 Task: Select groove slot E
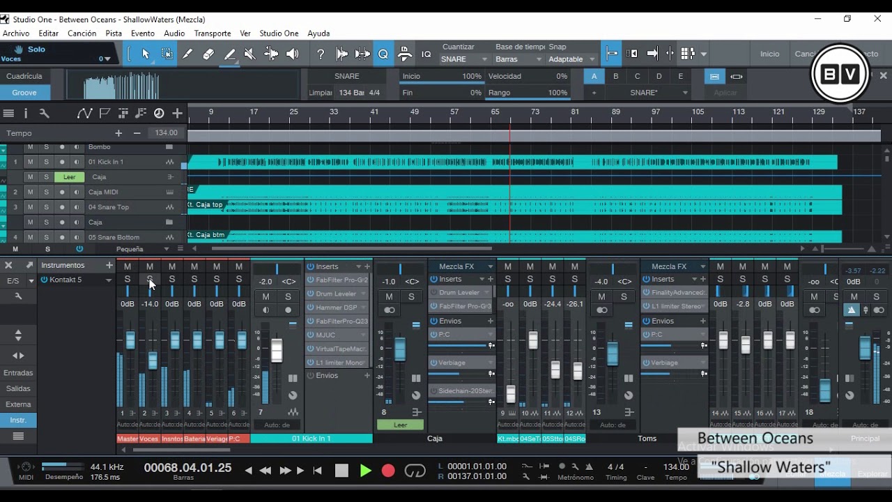tap(681, 76)
